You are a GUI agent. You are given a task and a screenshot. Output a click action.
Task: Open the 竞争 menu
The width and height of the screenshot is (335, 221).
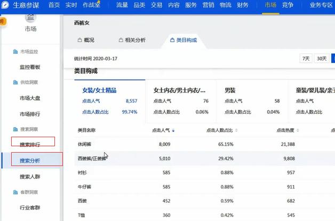pos(288,5)
